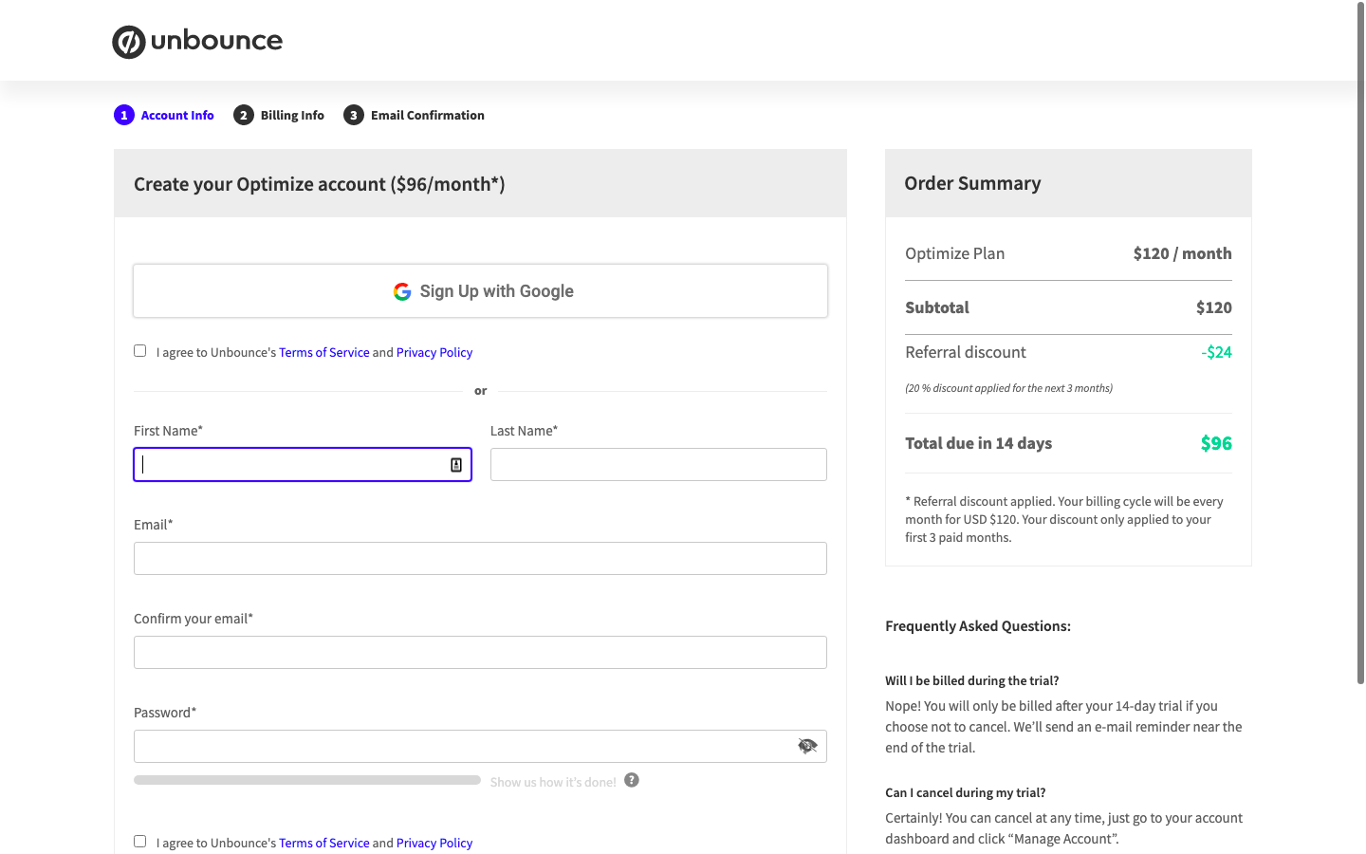1366x854 pixels.
Task: Open the password strength help icon
Action: click(x=632, y=780)
